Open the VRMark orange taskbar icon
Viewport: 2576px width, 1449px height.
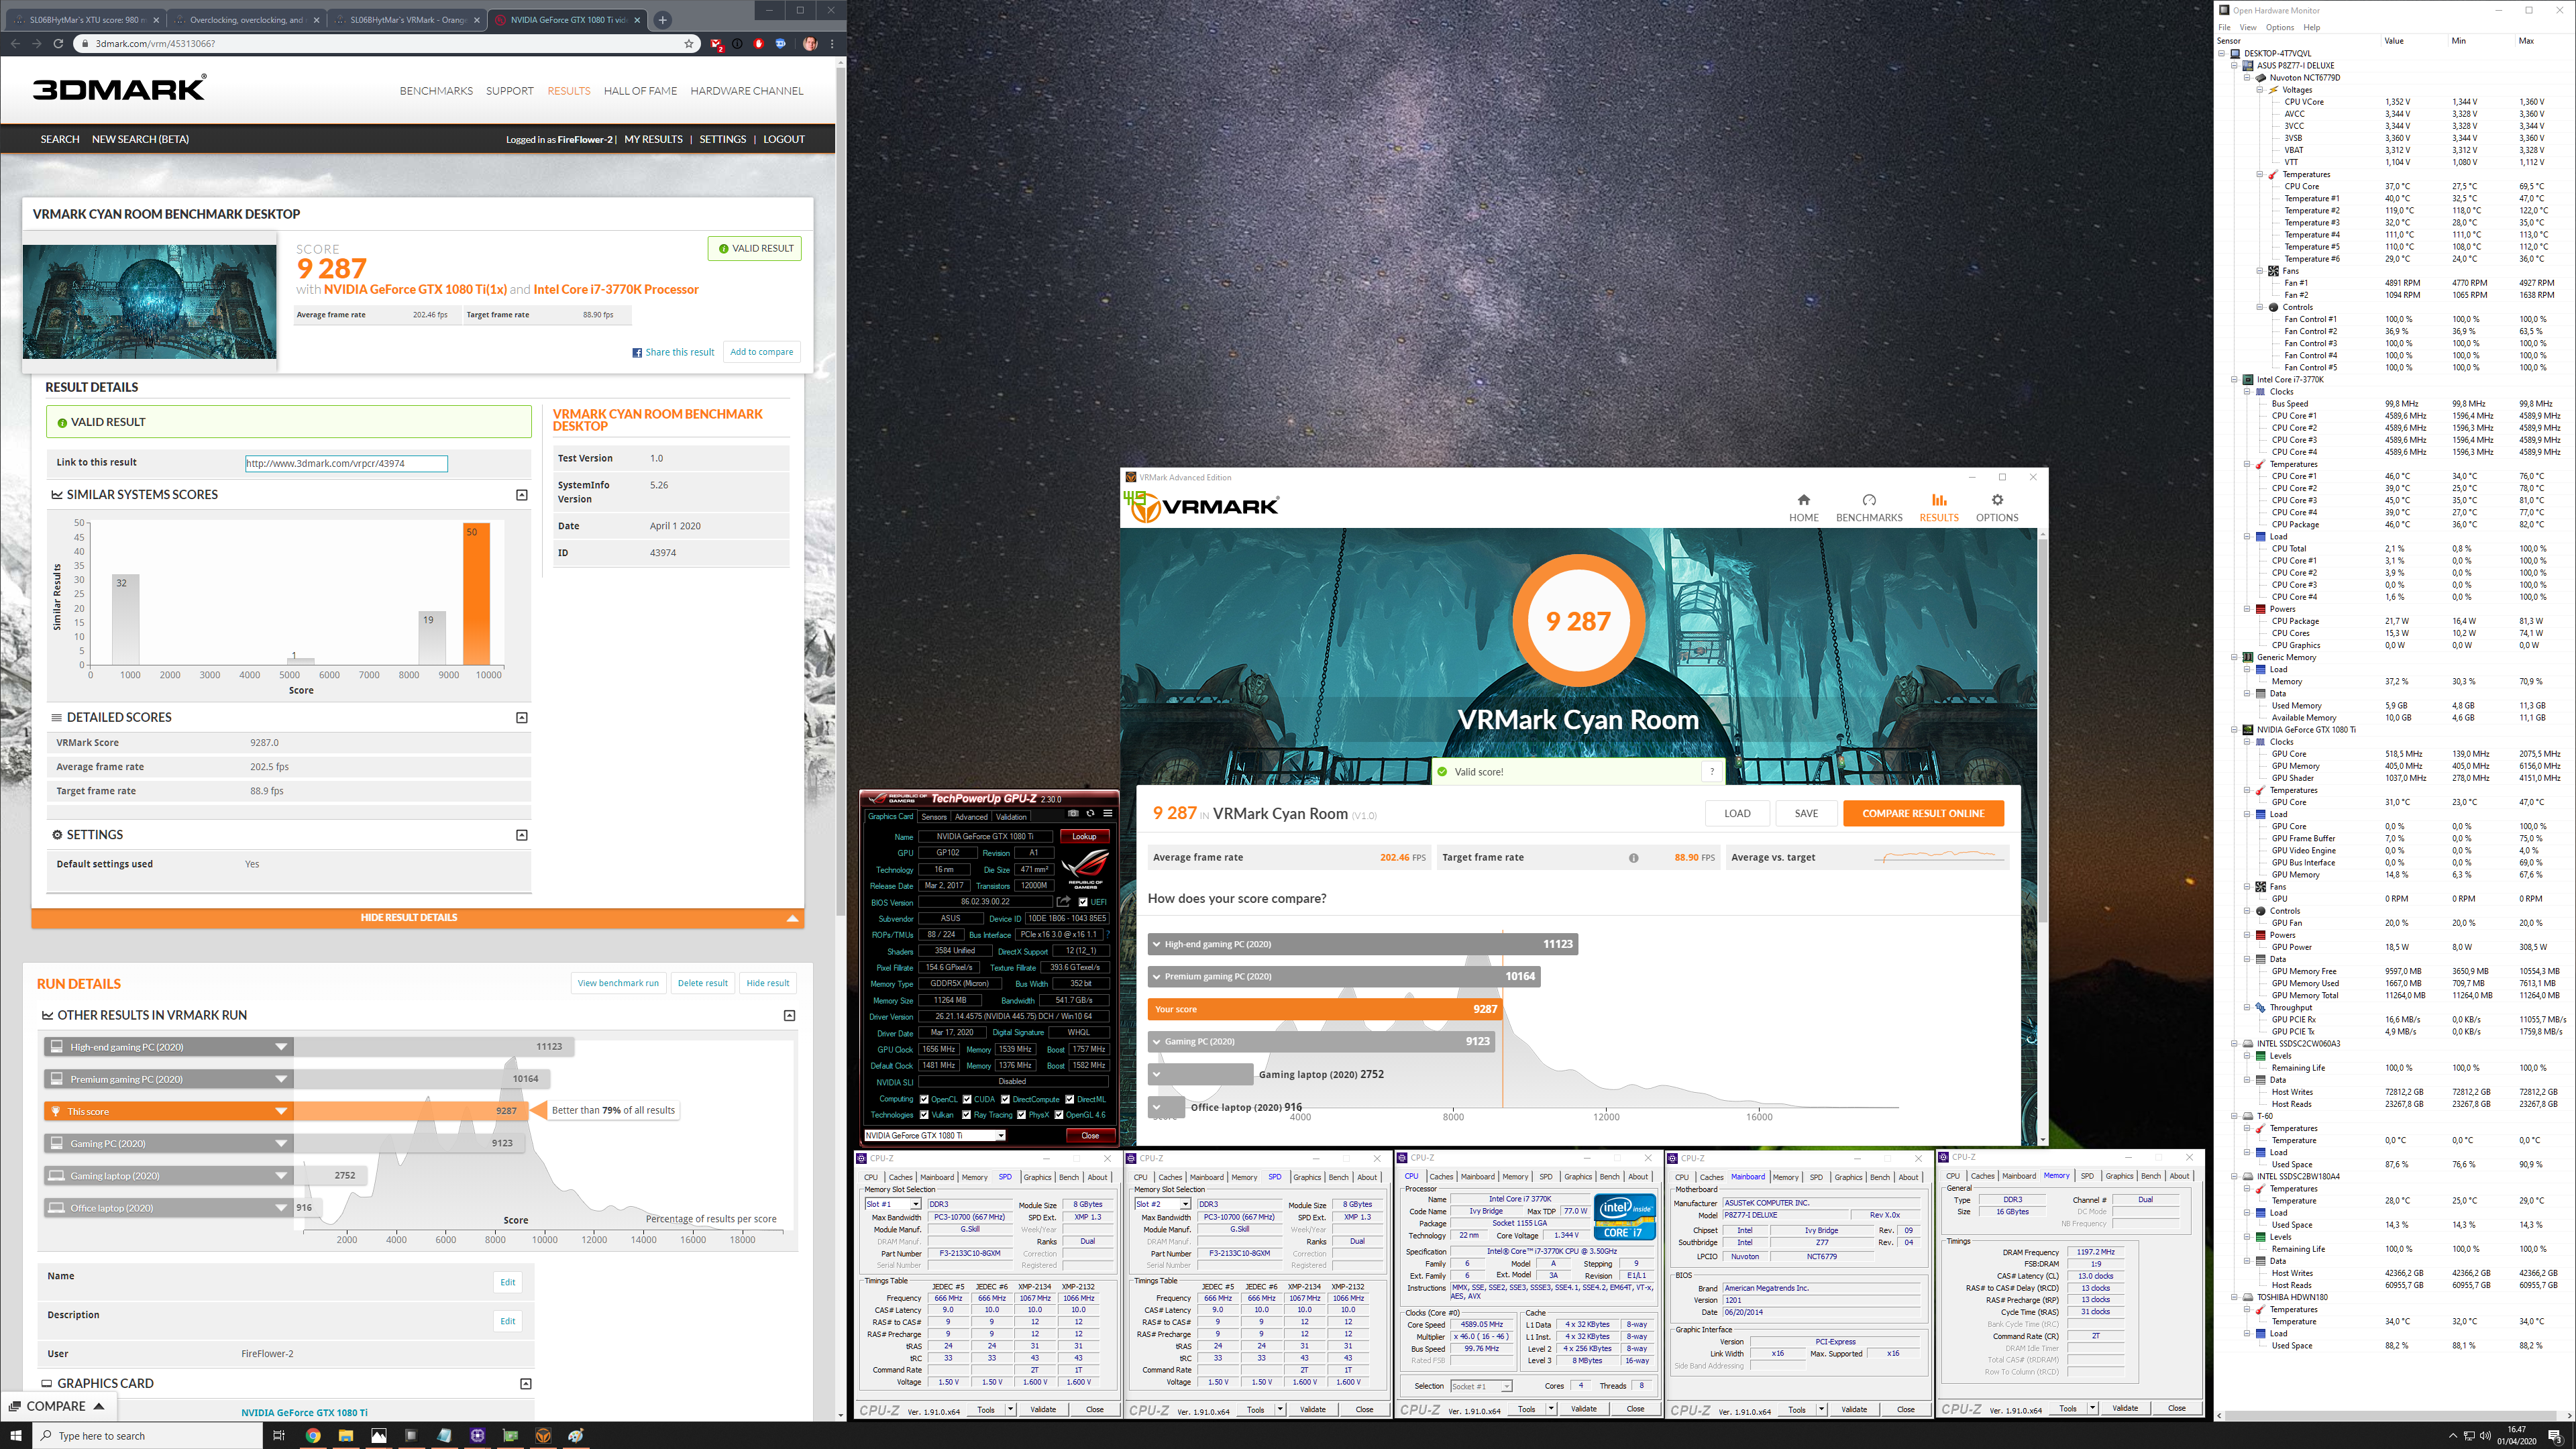coord(543,1435)
